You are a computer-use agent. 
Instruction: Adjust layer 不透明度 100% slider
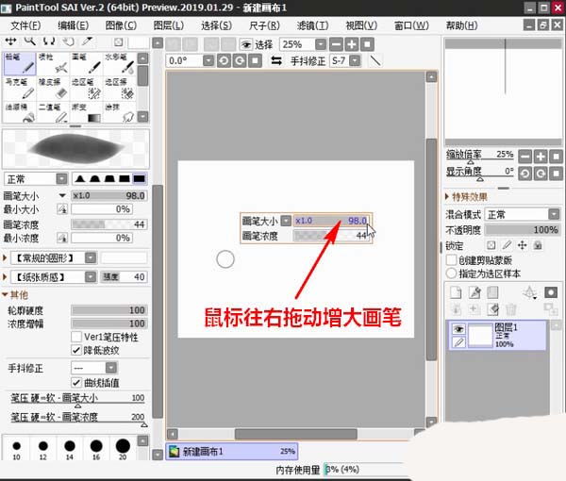[522, 230]
